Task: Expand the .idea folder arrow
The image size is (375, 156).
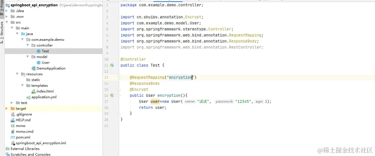Action: tap(7, 11)
